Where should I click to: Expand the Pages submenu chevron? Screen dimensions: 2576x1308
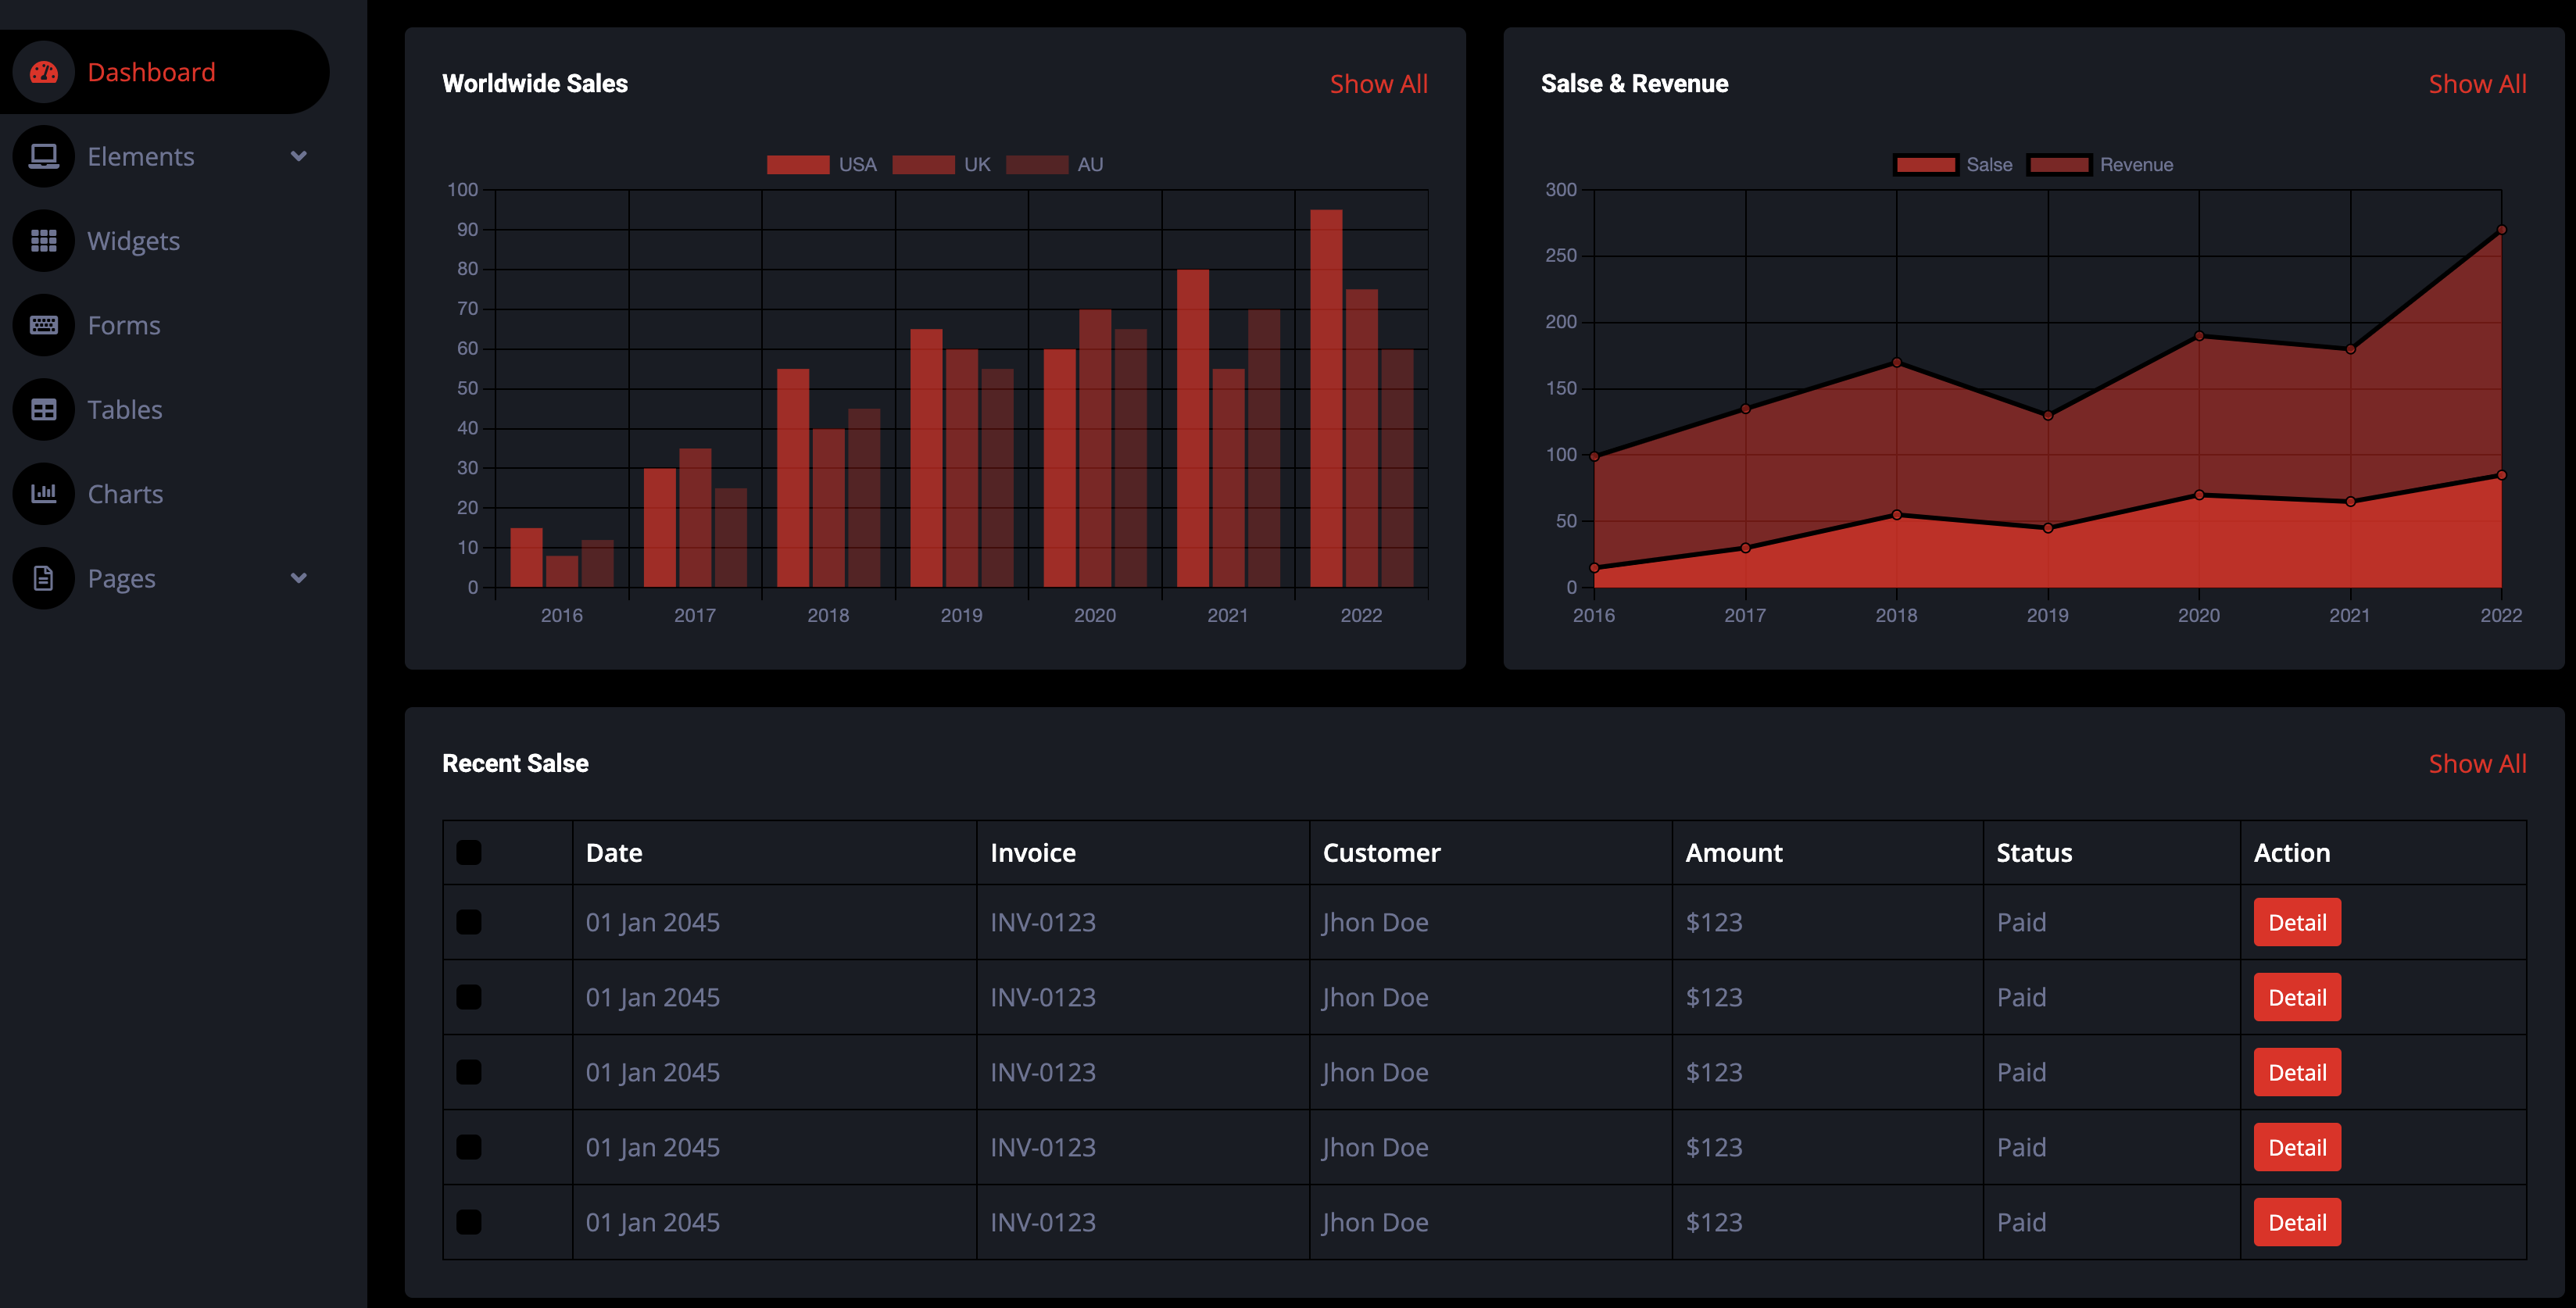pyautogui.click(x=298, y=578)
